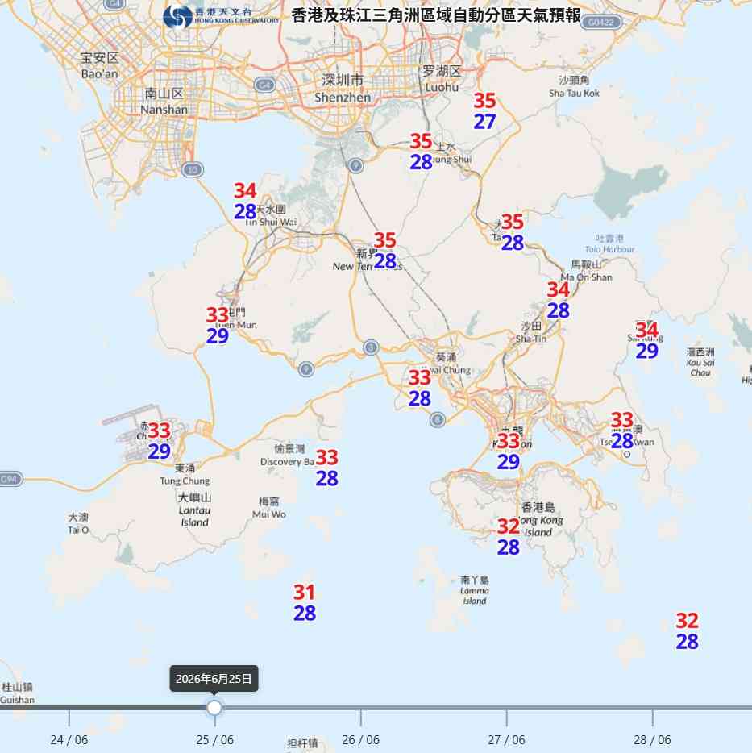The height and width of the screenshot is (753, 752).
Task: Click the G94 shield at left edge
Action: coord(10,479)
